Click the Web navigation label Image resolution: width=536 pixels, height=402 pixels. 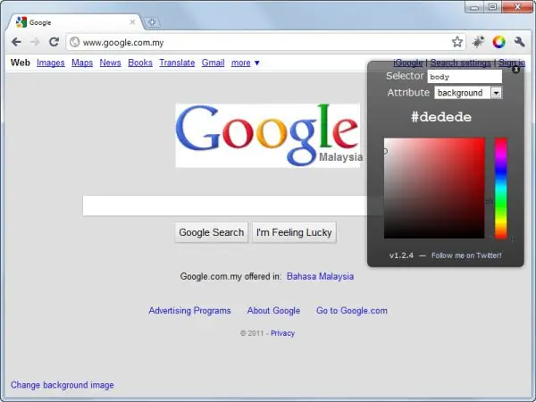pos(21,63)
